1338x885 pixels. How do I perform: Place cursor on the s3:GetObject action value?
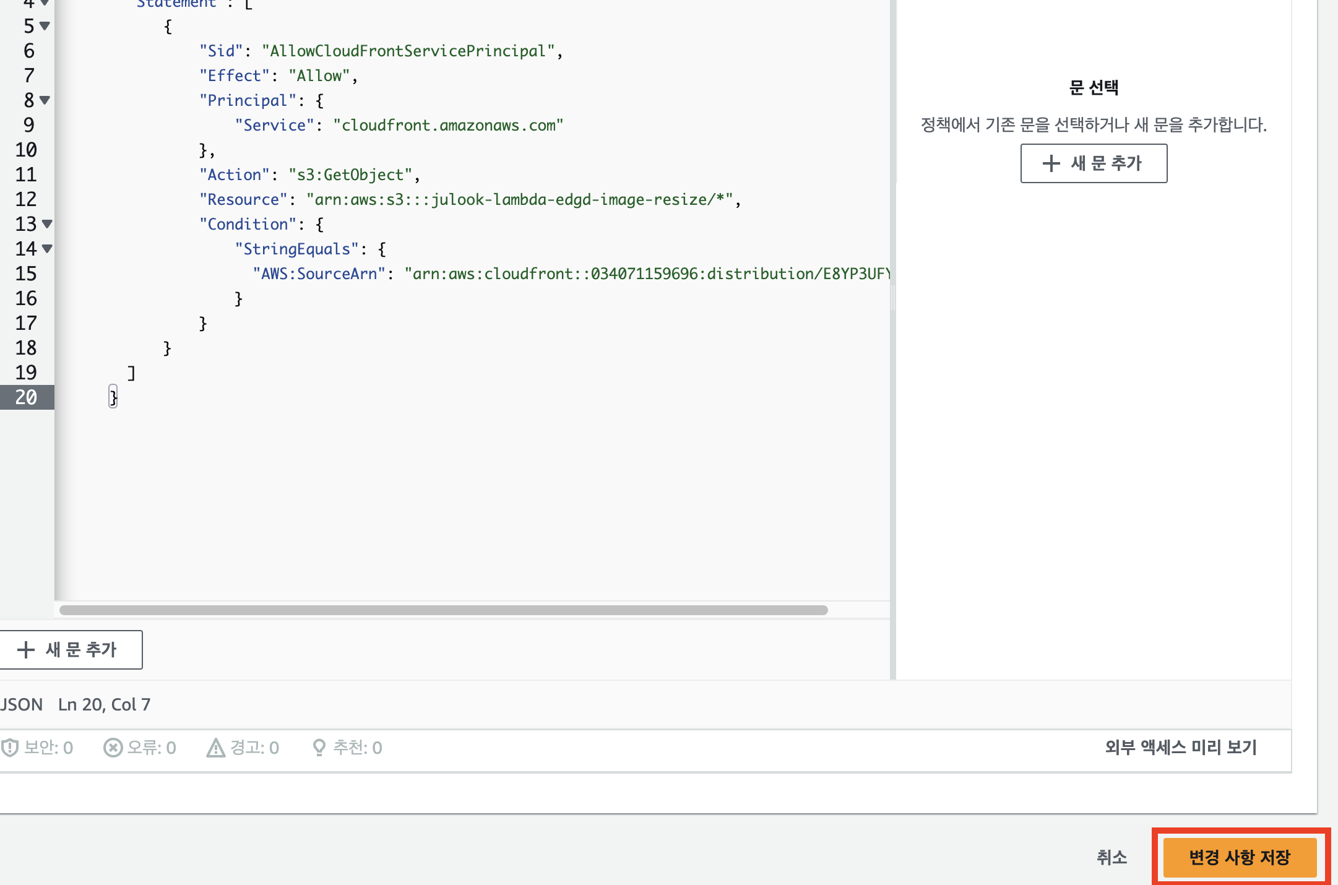coord(350,175)
